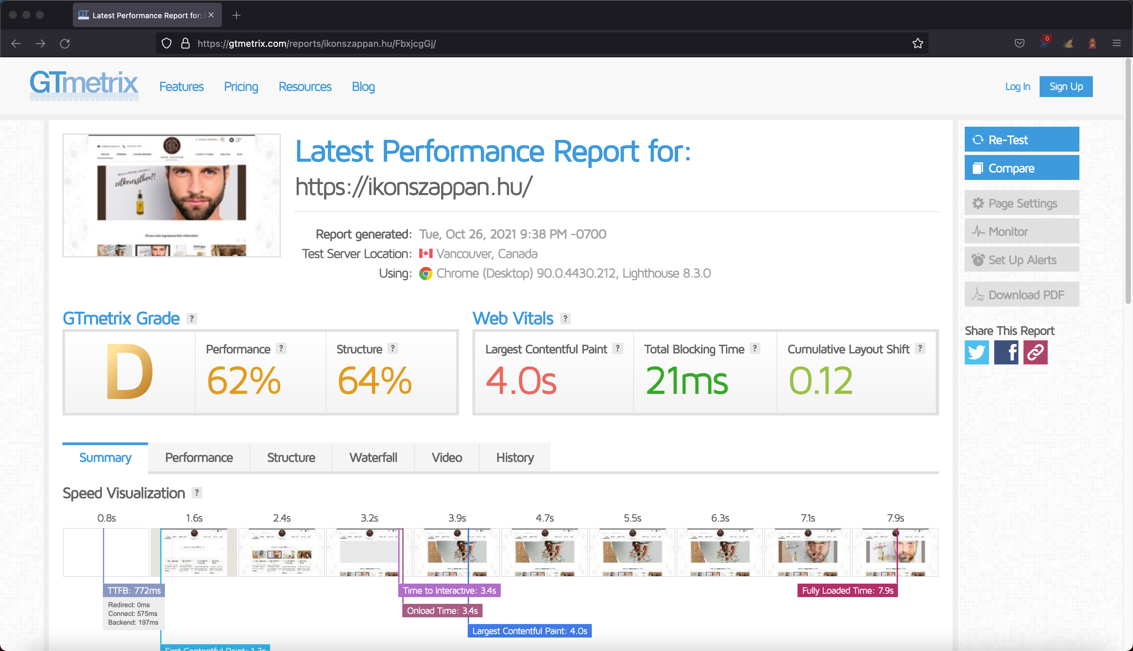Share report via Twitter icon
Viewport: 1133px width, 651px height.
[x=977, y=352]
